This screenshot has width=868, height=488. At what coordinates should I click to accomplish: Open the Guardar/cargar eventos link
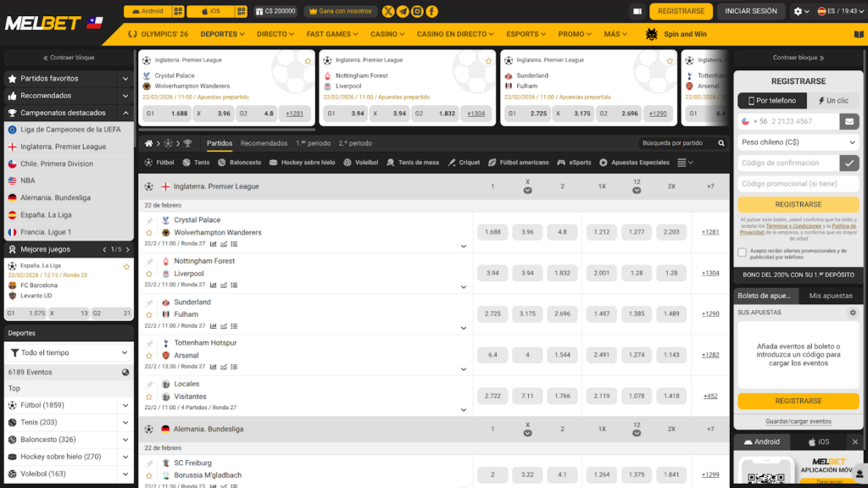[798, 421]
